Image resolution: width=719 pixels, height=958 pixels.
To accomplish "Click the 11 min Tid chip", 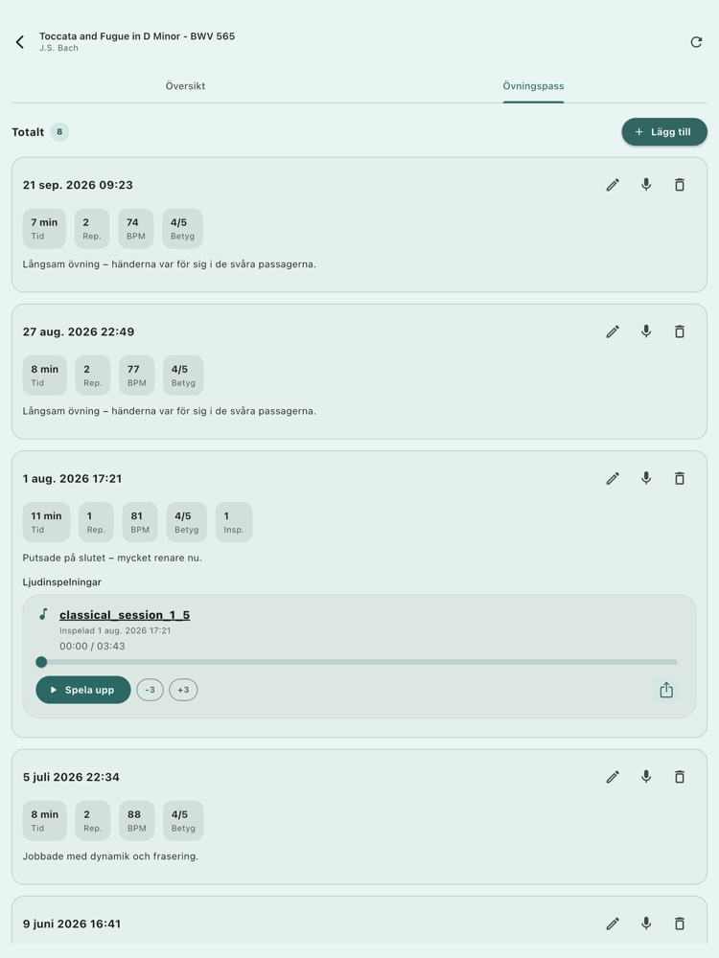I will click(46, 522).
